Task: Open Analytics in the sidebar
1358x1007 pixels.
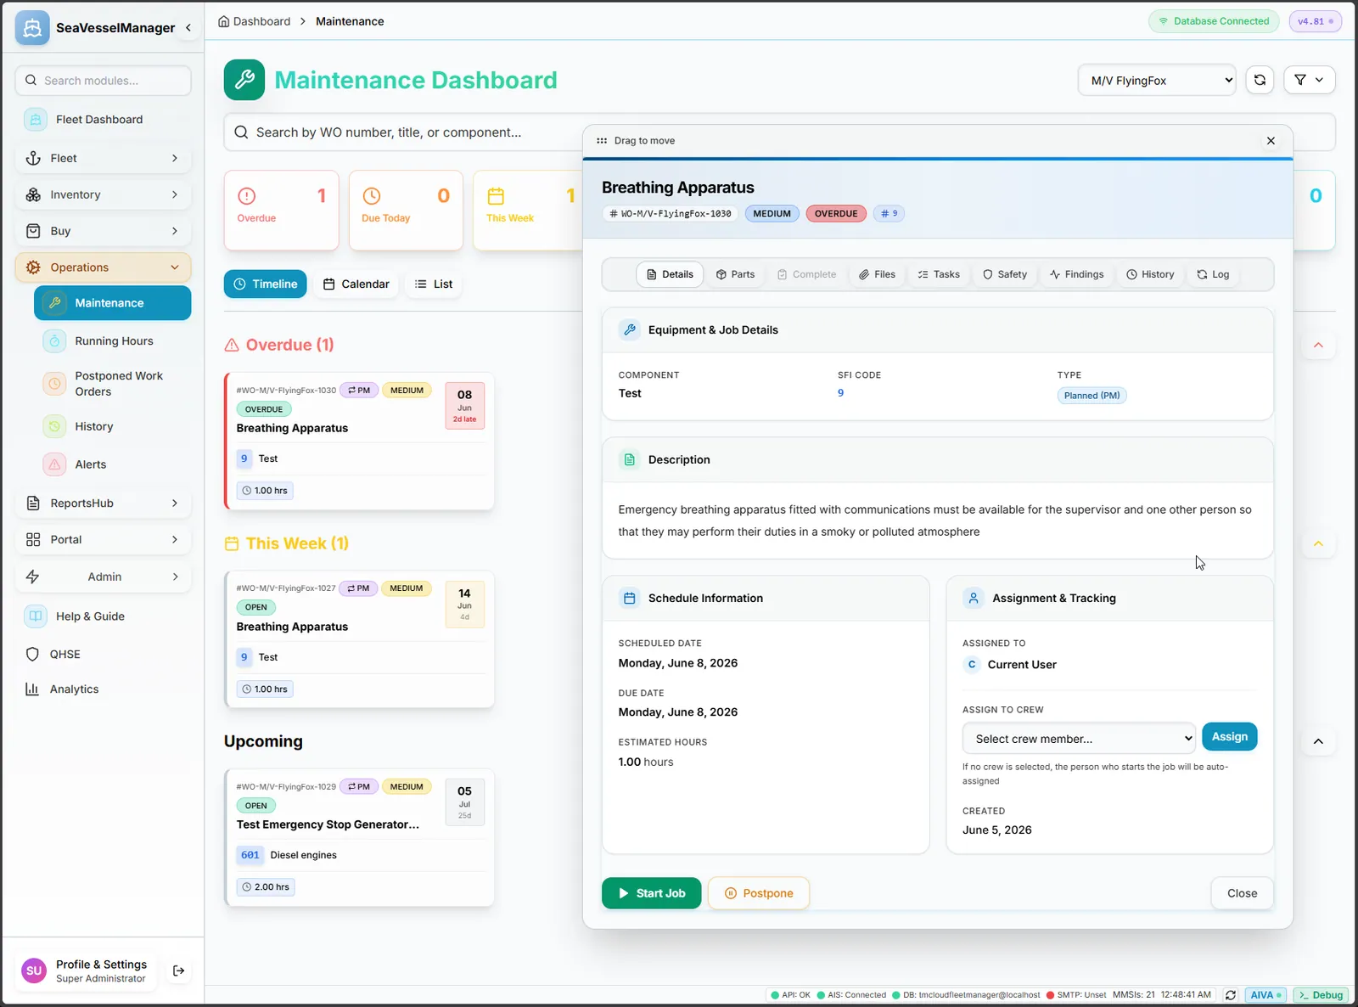Action: click(x=103, y=689)
